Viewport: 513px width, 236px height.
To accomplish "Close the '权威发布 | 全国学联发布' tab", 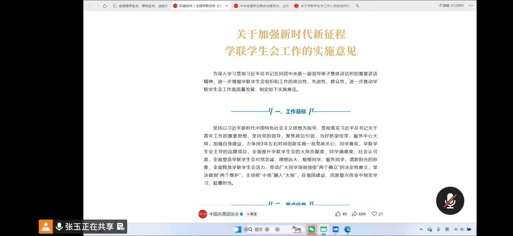I will click(x=227, y=6).
